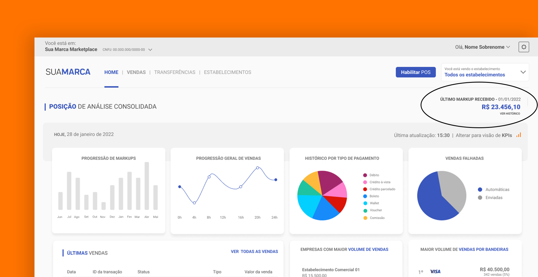Switch to the TRANSFERÊNCIAS tab
This screenshot has width=538, height=277.
[x=175, y=72]
